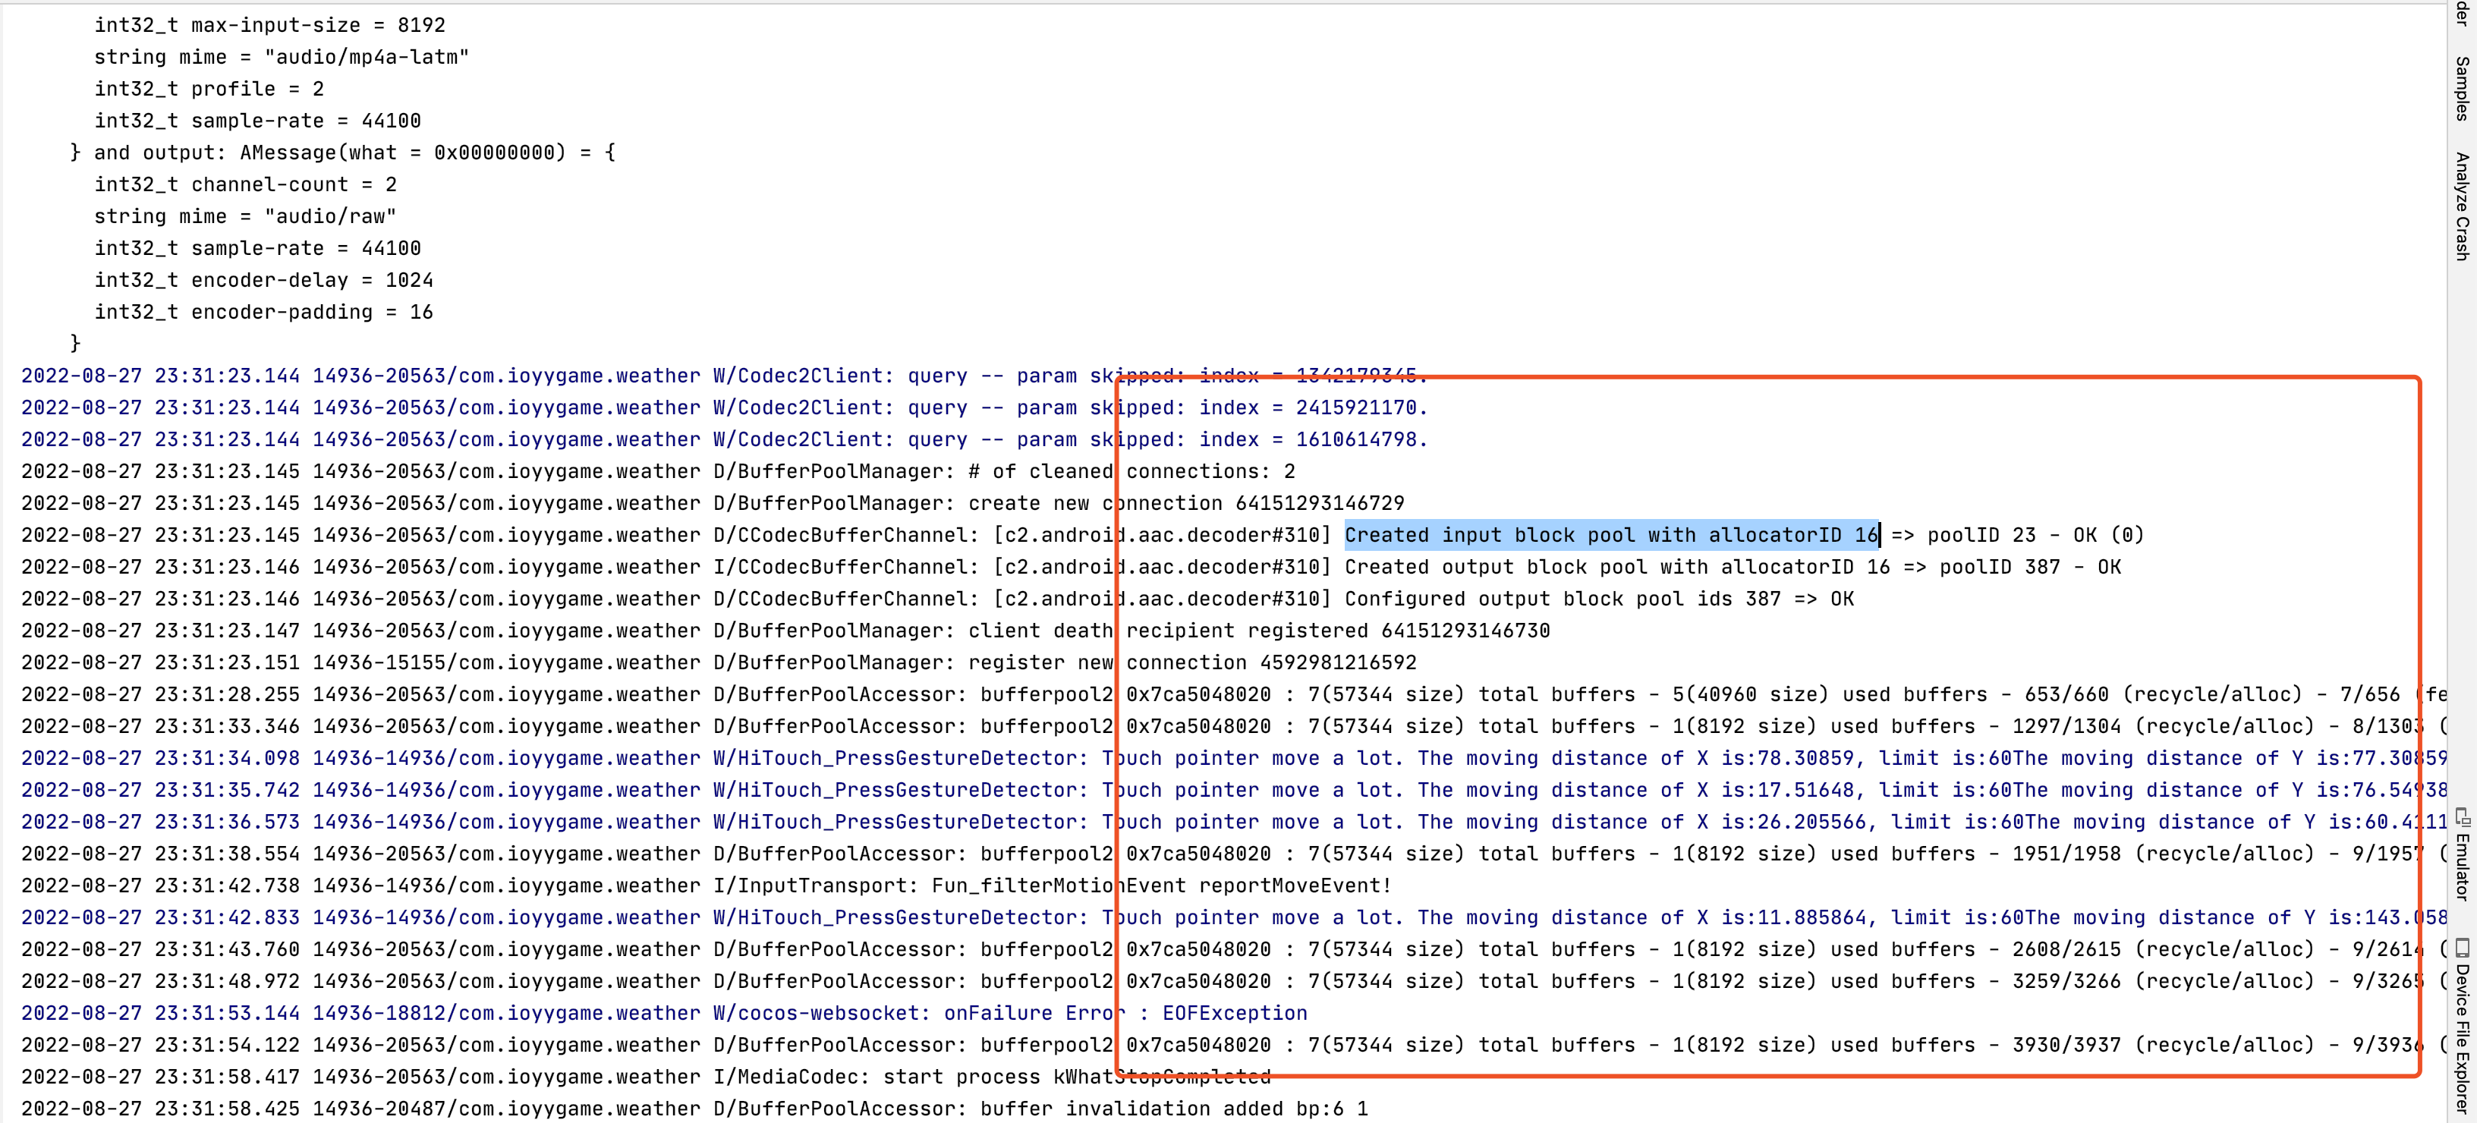Open the Emulator side panel tab
The height and width of the screenshot is (1123, 2477).
[2462, 867]
